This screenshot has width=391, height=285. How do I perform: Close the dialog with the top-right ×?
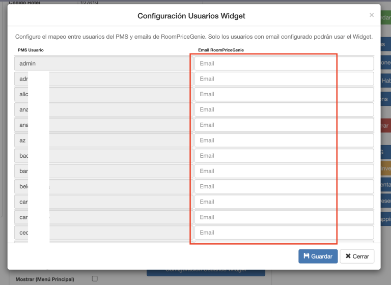(x=372, y=15)
